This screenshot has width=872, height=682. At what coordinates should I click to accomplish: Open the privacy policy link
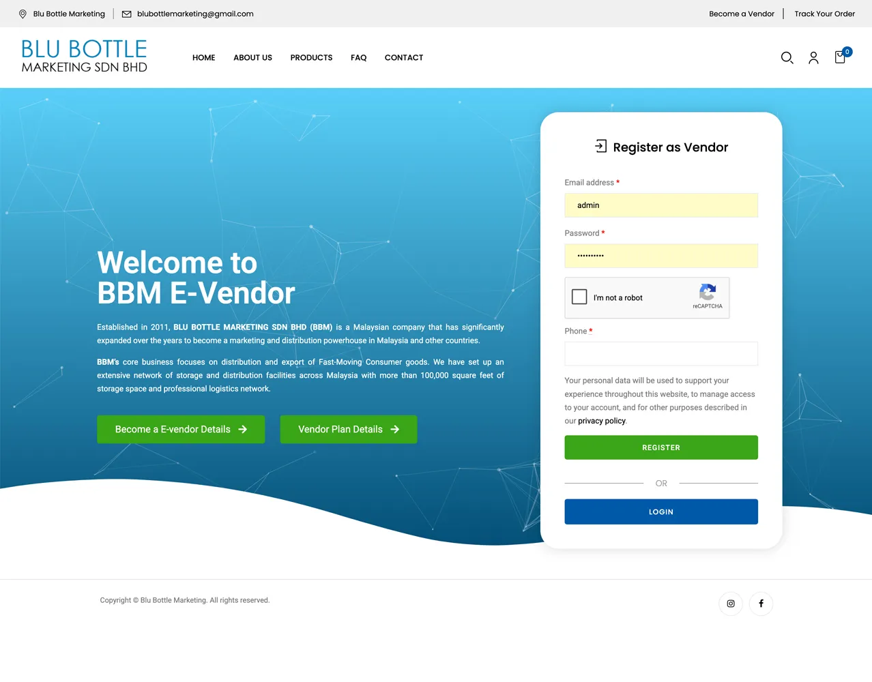(x=602, y=421)
